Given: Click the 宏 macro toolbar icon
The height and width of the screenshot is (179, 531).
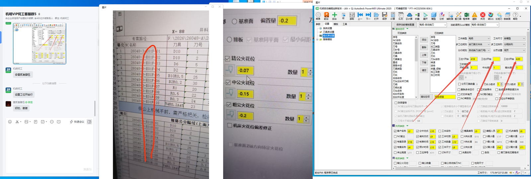Looking at the screenshot, I should pyautogui.click(x=343, y=16).
